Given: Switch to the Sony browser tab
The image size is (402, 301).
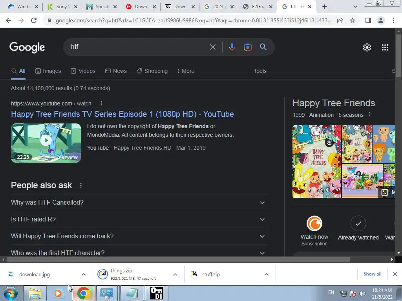Looking at the screenshot, I should (x=62, y=7).
